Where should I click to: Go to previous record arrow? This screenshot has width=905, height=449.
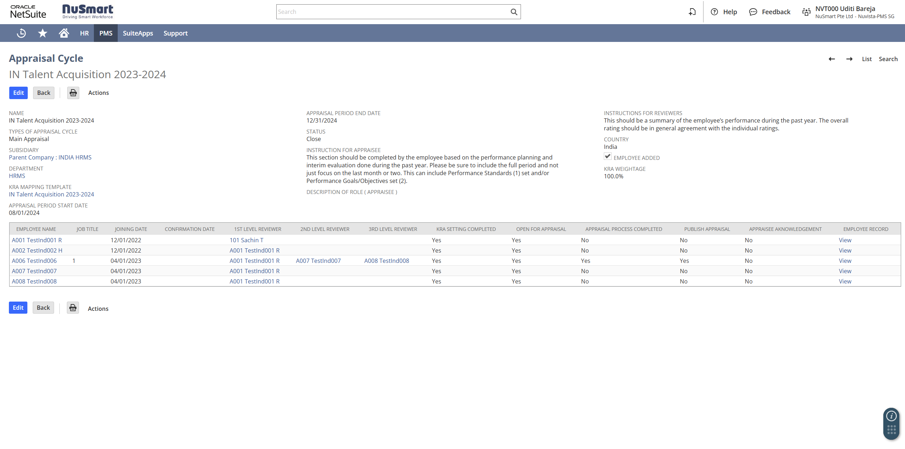(831, 59)
